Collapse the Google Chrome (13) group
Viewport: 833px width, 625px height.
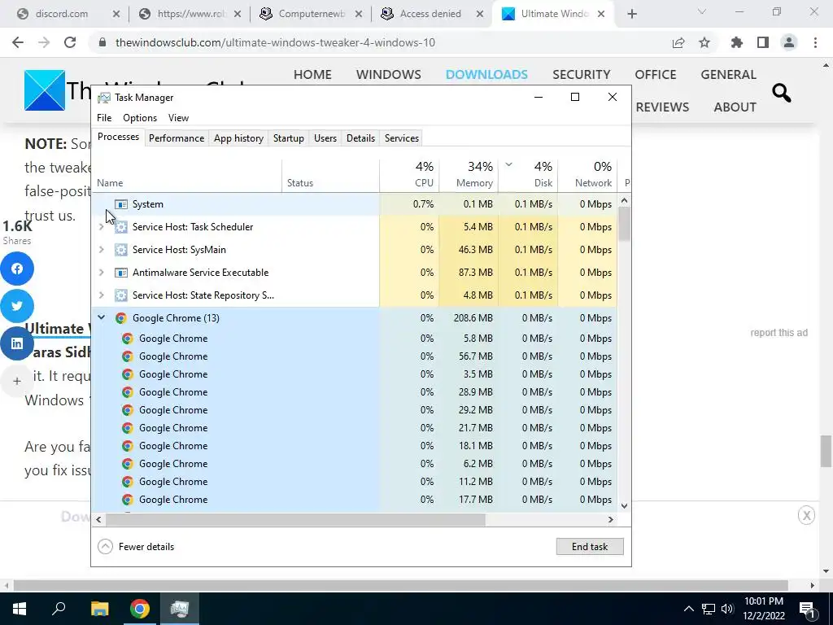102,318
